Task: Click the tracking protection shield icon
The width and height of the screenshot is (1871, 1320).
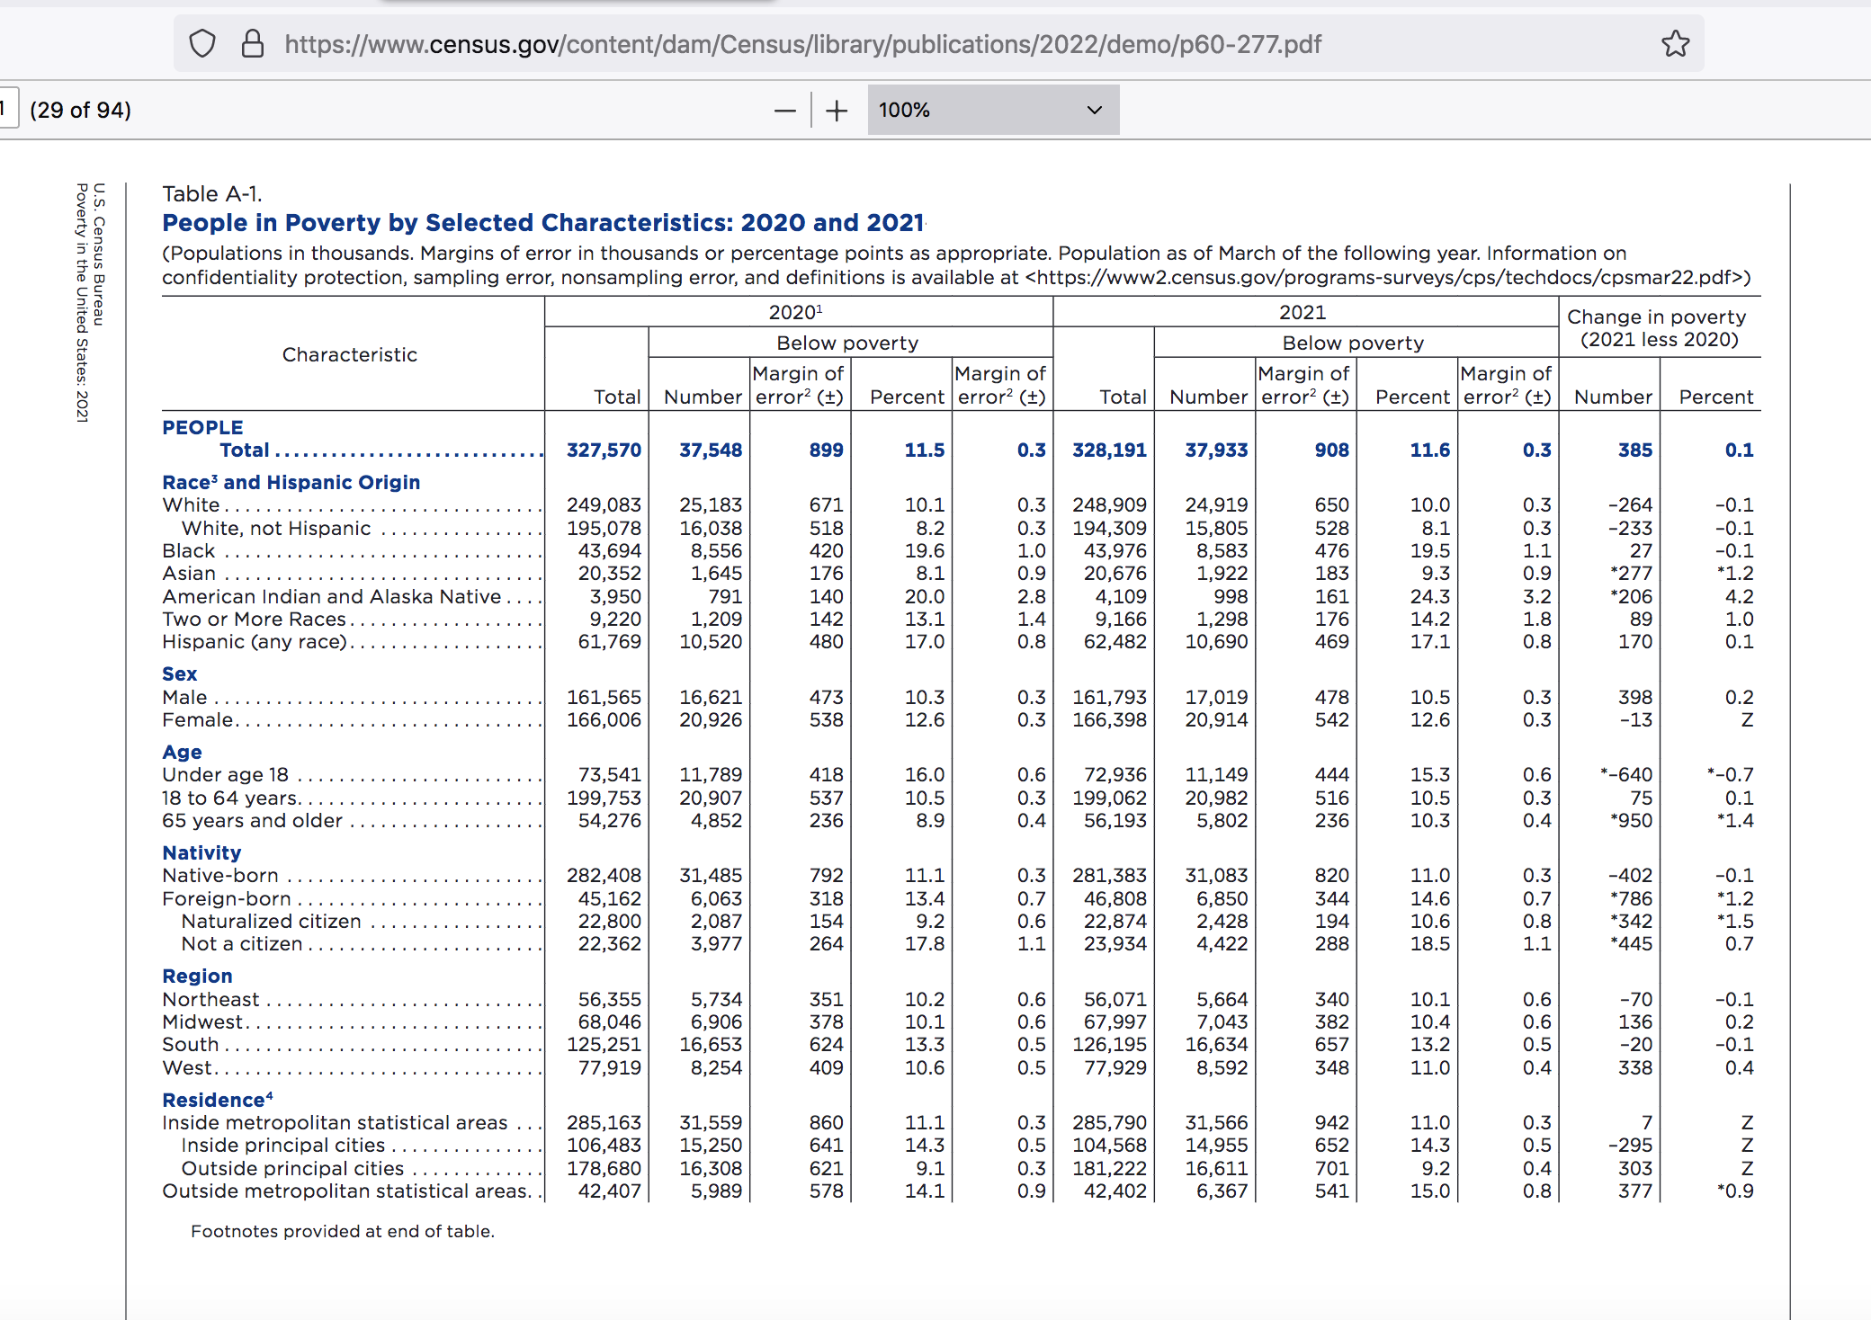Action: (x=202, y=44)
